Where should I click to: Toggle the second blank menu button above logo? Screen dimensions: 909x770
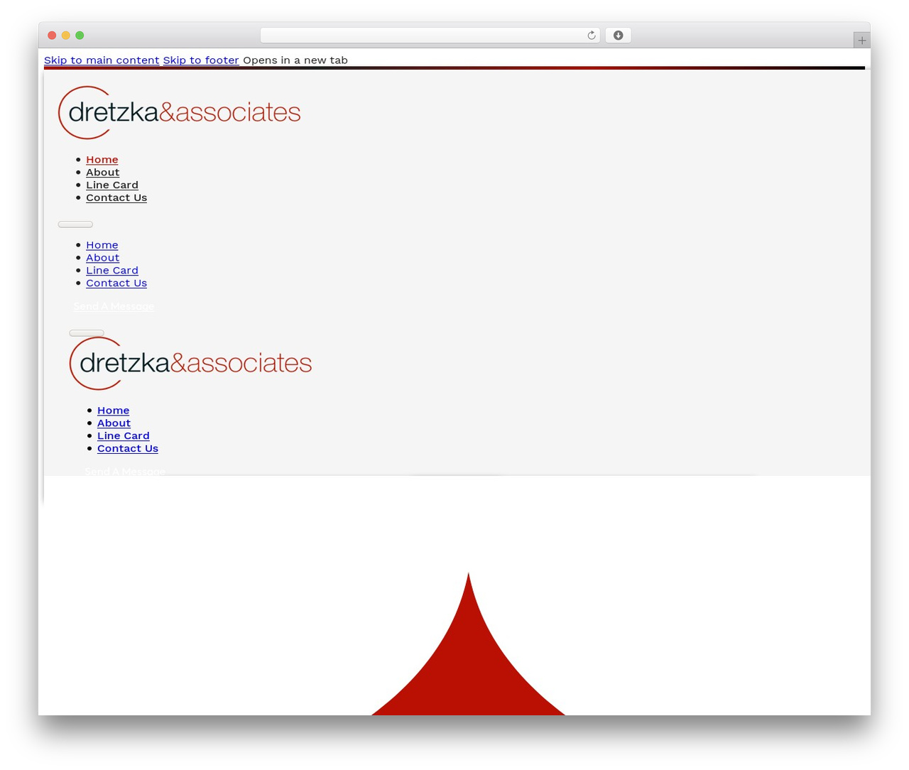click(x=87, y=332)
